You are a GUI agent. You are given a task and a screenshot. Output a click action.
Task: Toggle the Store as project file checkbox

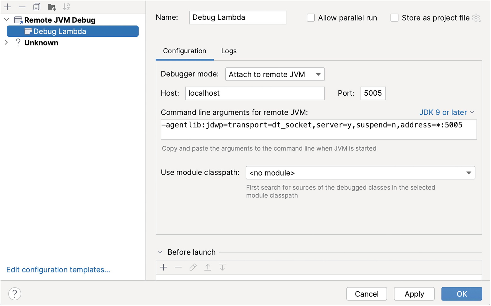coord(394,18)
